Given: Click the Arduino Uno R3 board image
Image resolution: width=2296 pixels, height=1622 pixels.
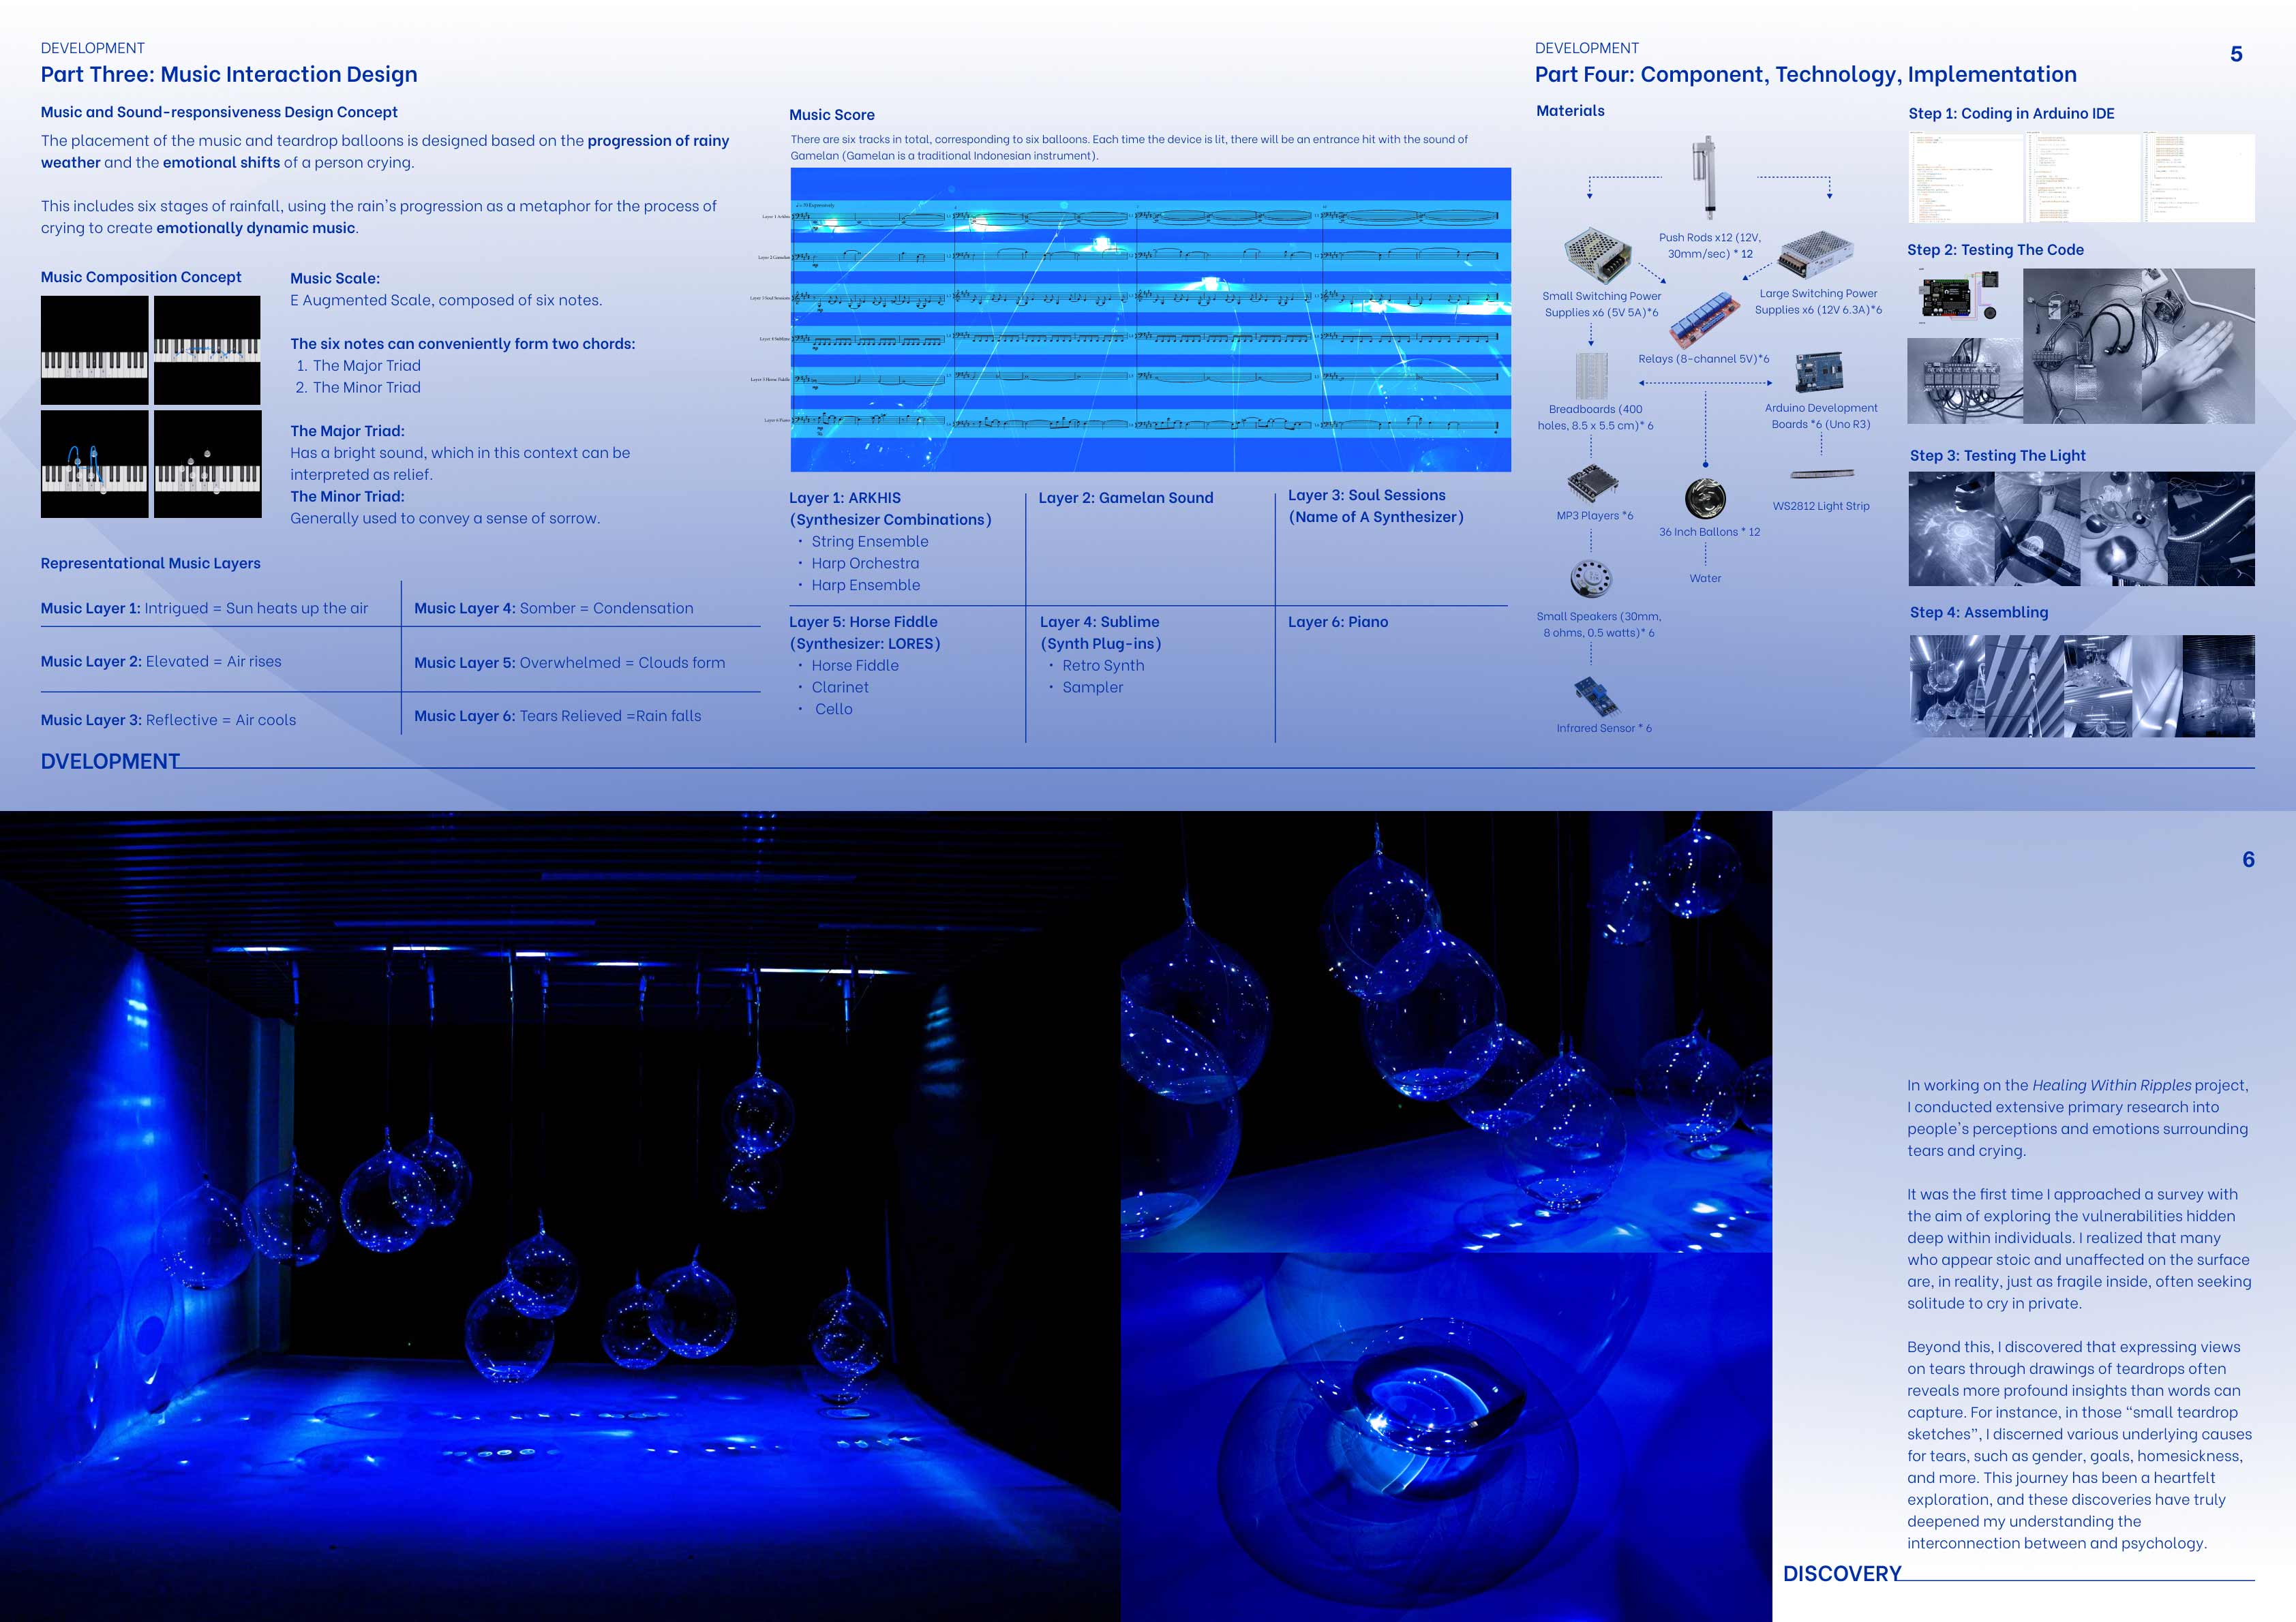Looking at the screenshot, I should click(x=1819, y=373).
